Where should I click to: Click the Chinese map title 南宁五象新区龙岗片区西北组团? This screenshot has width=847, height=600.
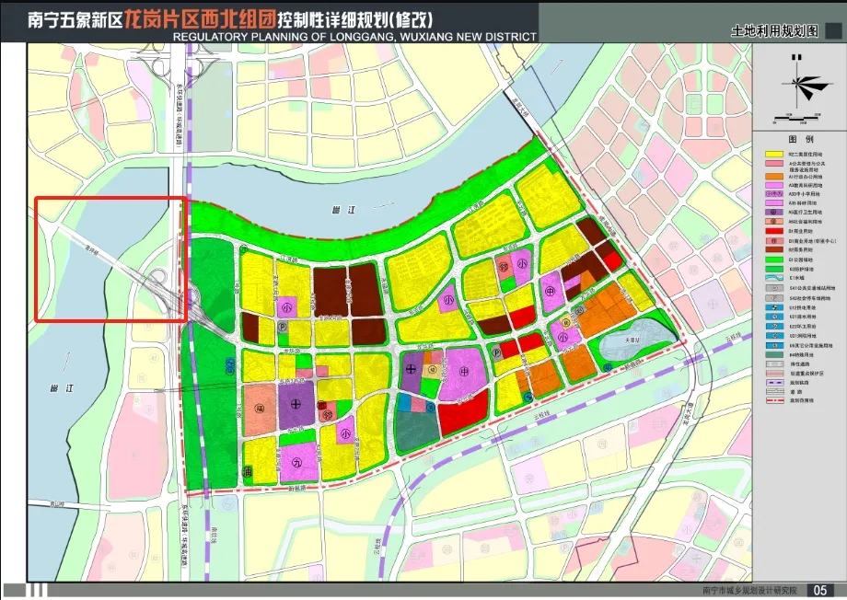[151, 19]
